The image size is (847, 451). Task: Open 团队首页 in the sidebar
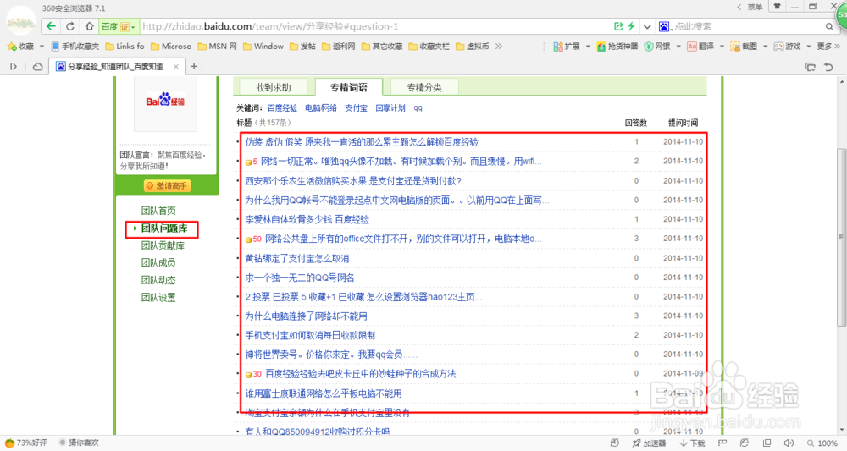pyautogui.click(x=158, y=211)
